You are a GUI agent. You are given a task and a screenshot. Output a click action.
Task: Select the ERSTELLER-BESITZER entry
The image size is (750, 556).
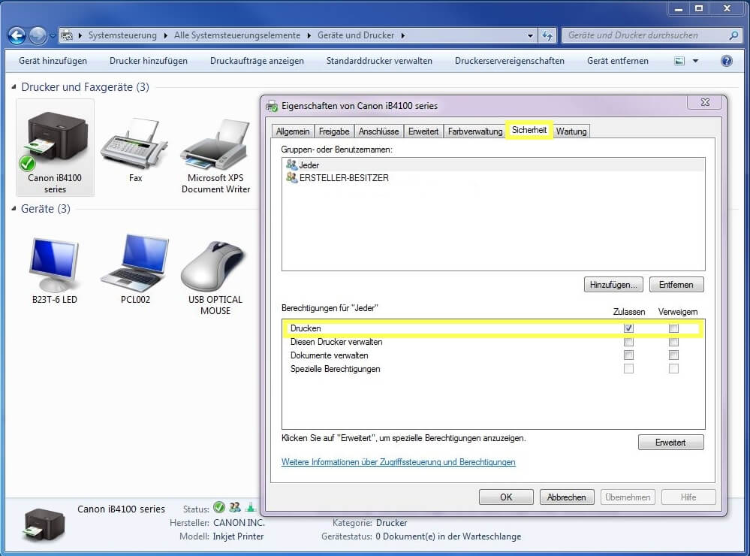pos(493,177)
